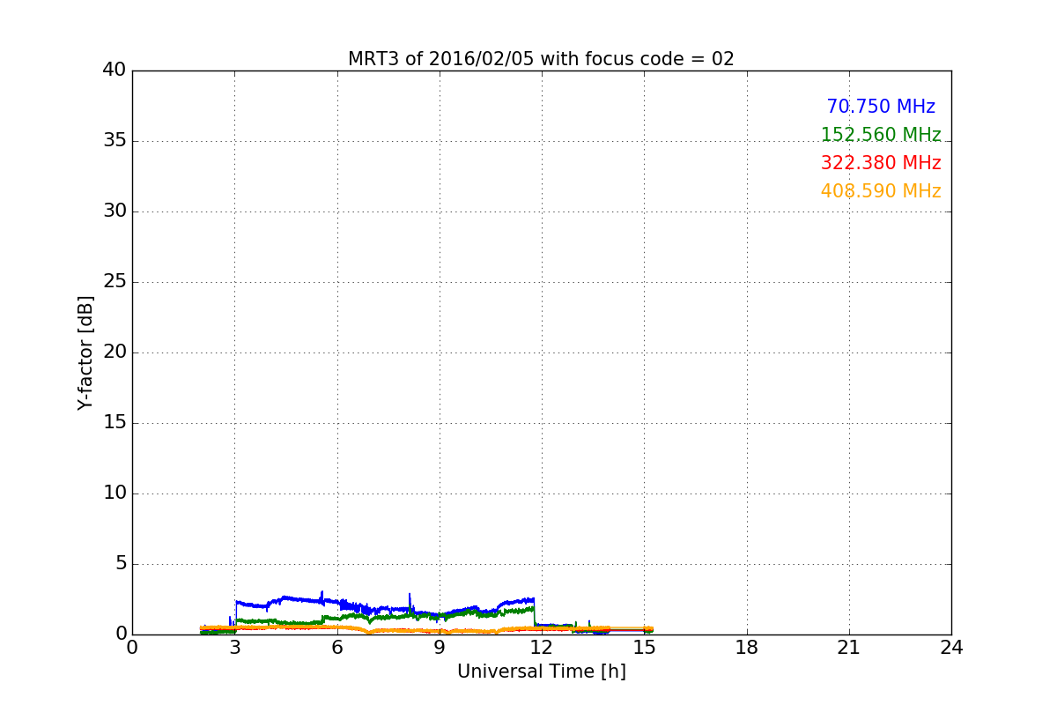Click the x-axis tick label 3
This screenshot has width=1057, height=705.
point(234,648)
